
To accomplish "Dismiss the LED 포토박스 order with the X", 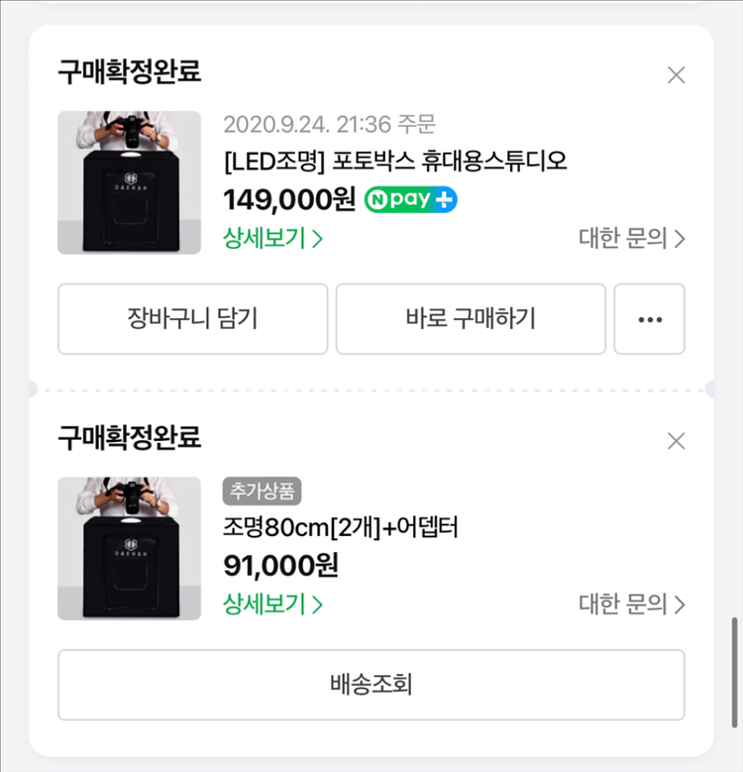I will 677,74.
